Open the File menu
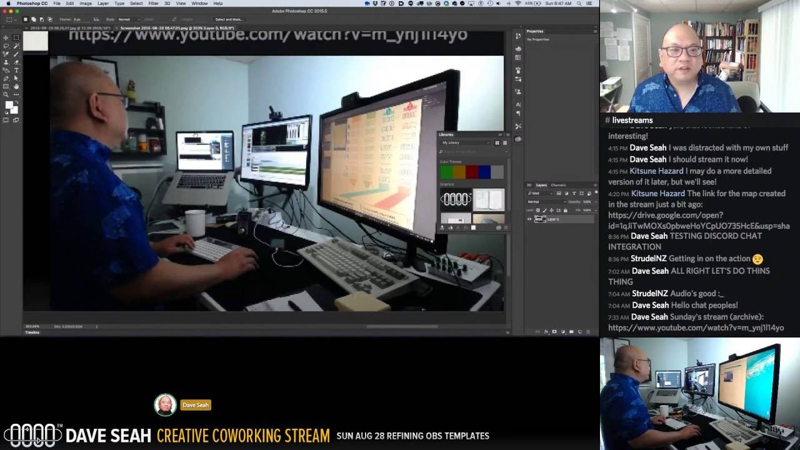Image resolution: width=800 pixels, height=450 pixels. click(57, 3)
